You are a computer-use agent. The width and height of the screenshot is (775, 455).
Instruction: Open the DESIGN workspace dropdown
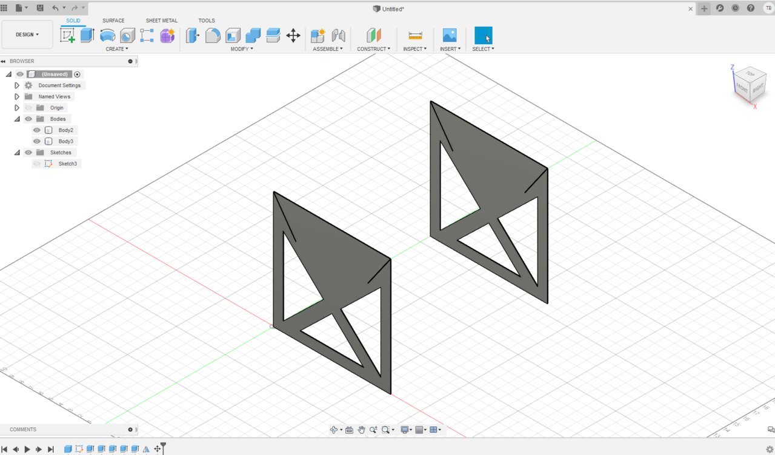(x=27, y=35)
